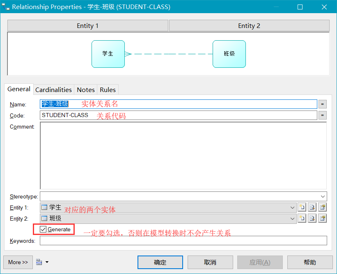
Task: Click the property sheet icon near More button
Action: (x=39, y=262)
